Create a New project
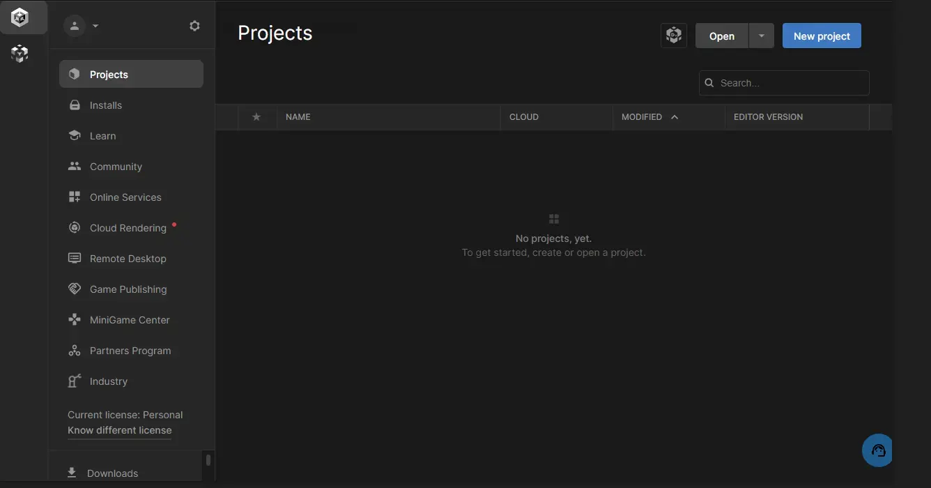 point(822,36)
